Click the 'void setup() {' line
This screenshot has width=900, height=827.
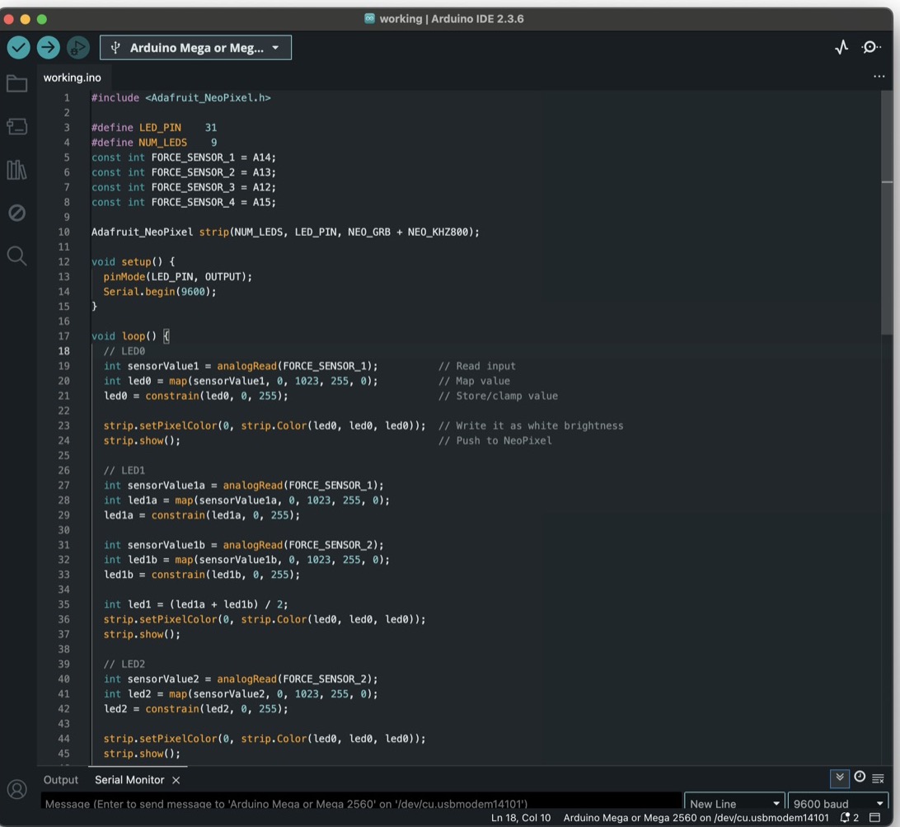134,262
